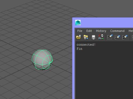Click the Load Script folder icon
This screenshot has height=99, width=133.
coord(78,37)
